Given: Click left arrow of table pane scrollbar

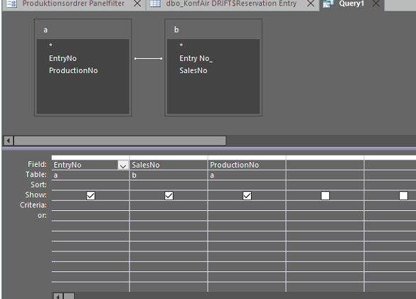Looking at the screenshot, I should tap(9, 141).
